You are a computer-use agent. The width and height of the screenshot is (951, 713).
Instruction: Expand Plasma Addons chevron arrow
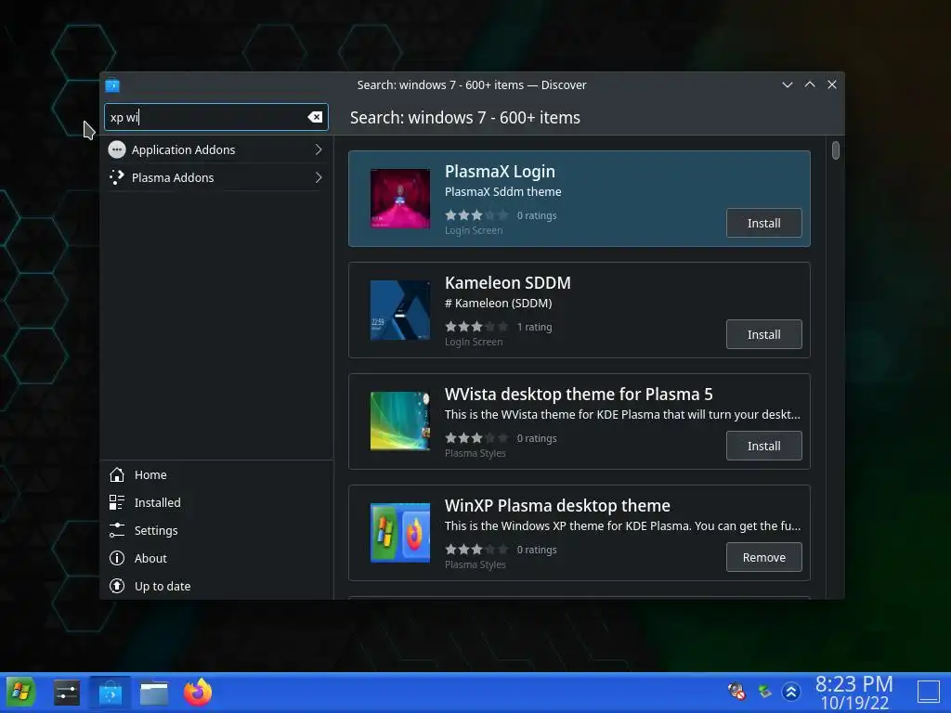(x=319, y=177)
